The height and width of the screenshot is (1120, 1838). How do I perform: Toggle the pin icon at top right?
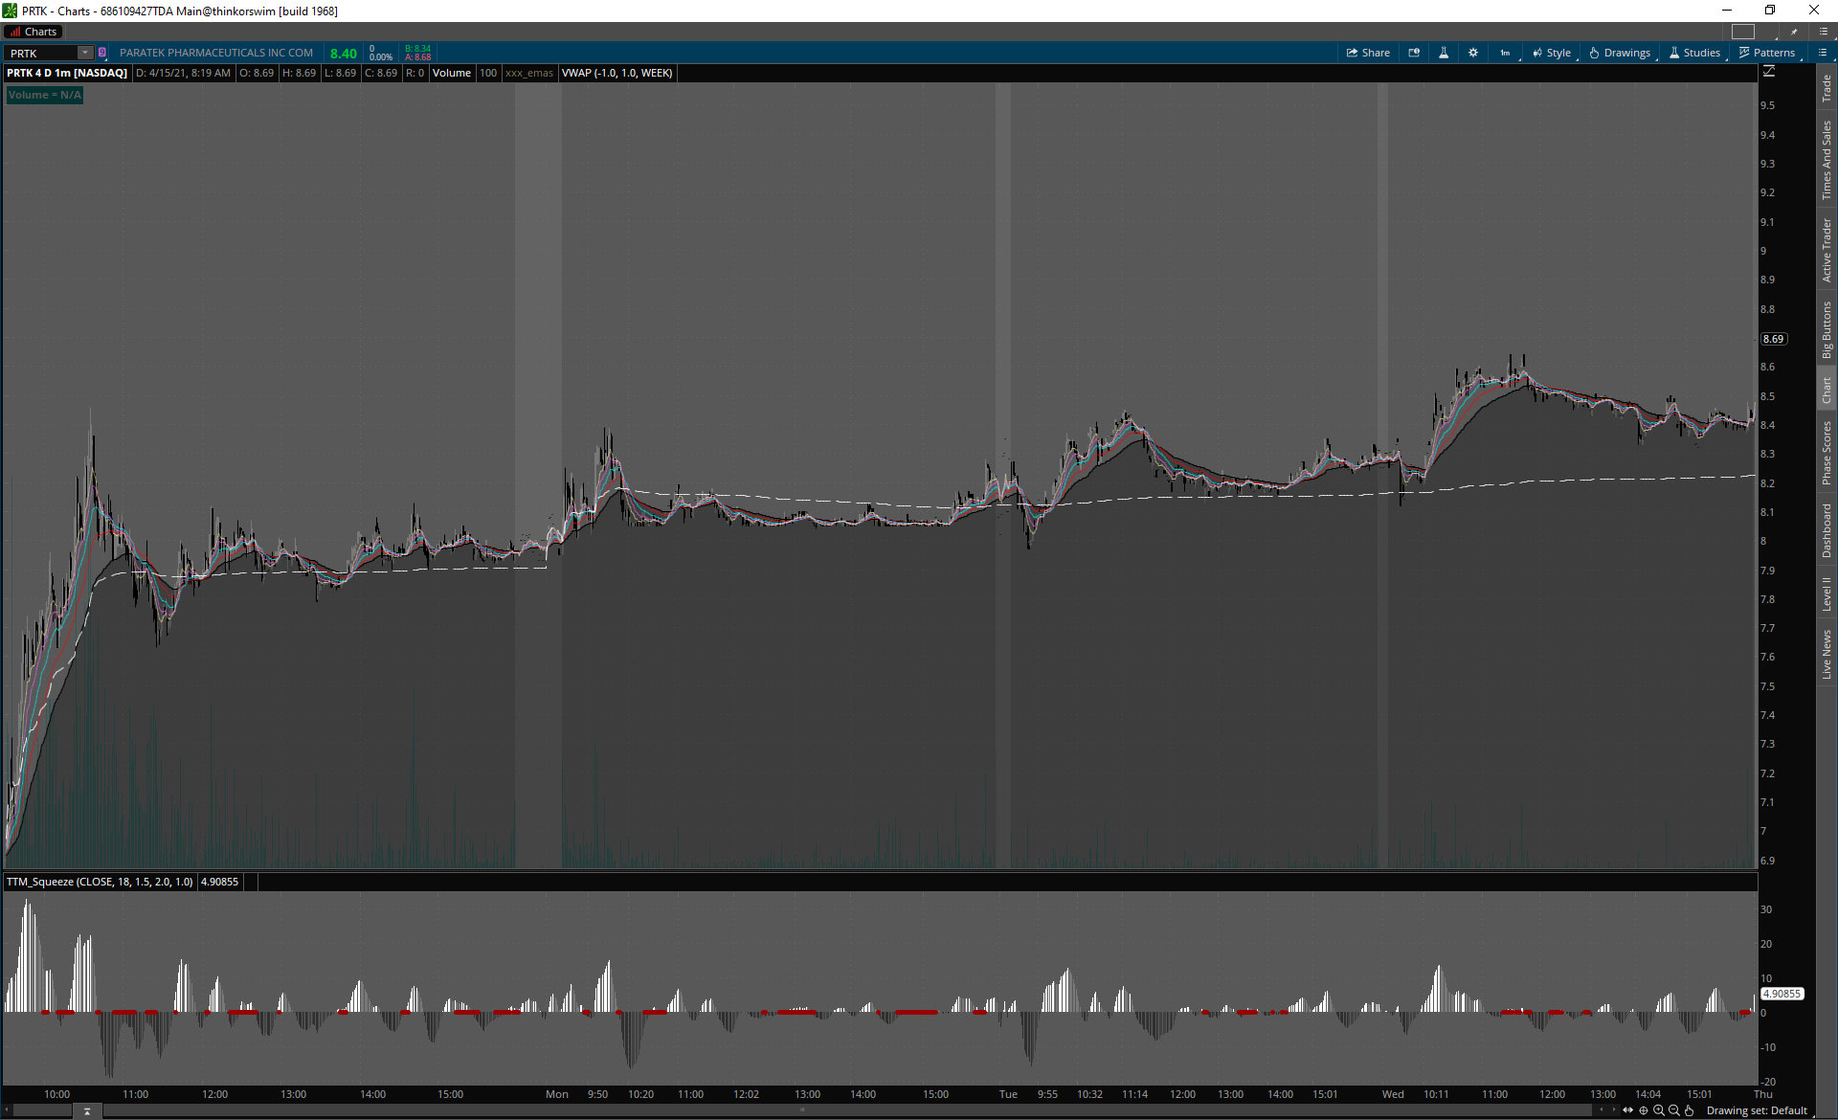pos(1795,32)
